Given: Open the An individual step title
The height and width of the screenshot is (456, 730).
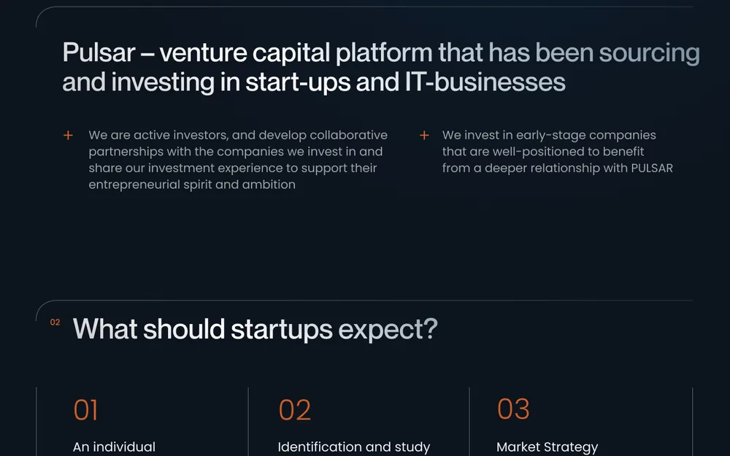Looking at the screenshot, I should point(114,447).
